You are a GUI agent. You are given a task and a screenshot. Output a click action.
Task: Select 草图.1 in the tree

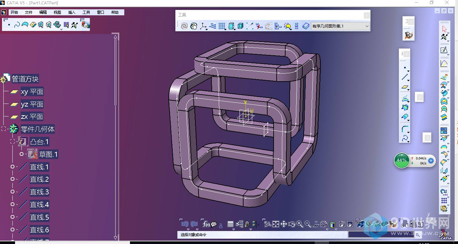tap(49, 154)
